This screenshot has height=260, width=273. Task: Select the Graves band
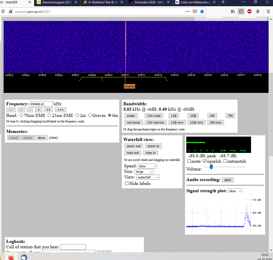click(90, 115)
